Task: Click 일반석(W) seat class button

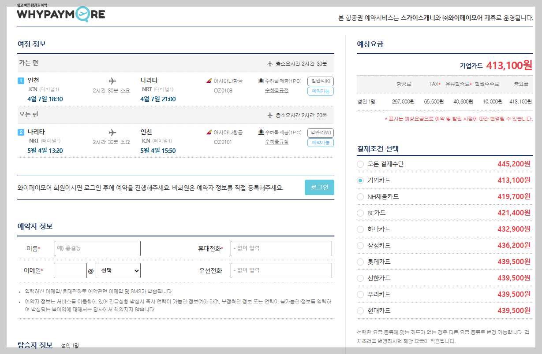Action: click(x=321, y=133)
